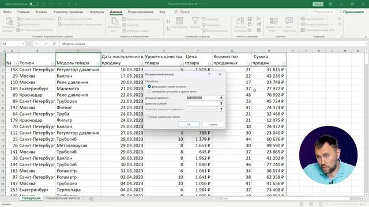369x207 pixels.
Task: Check 'Только уникальные записи' checkbox
Action: coord(146,117)
